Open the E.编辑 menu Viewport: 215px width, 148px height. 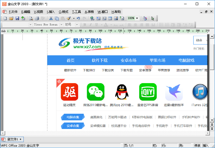pyautogui.click(x=26, y=12)
